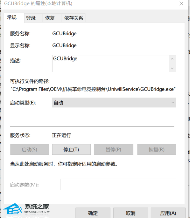Select the 依存关系 tab
This screenshot has height=218, width=190.
(x=74, y=18)
